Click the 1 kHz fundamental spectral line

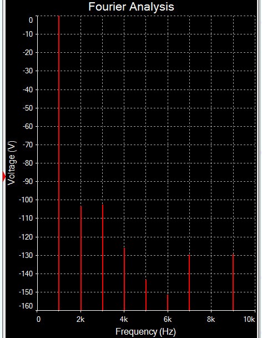[x=59, y=163]
